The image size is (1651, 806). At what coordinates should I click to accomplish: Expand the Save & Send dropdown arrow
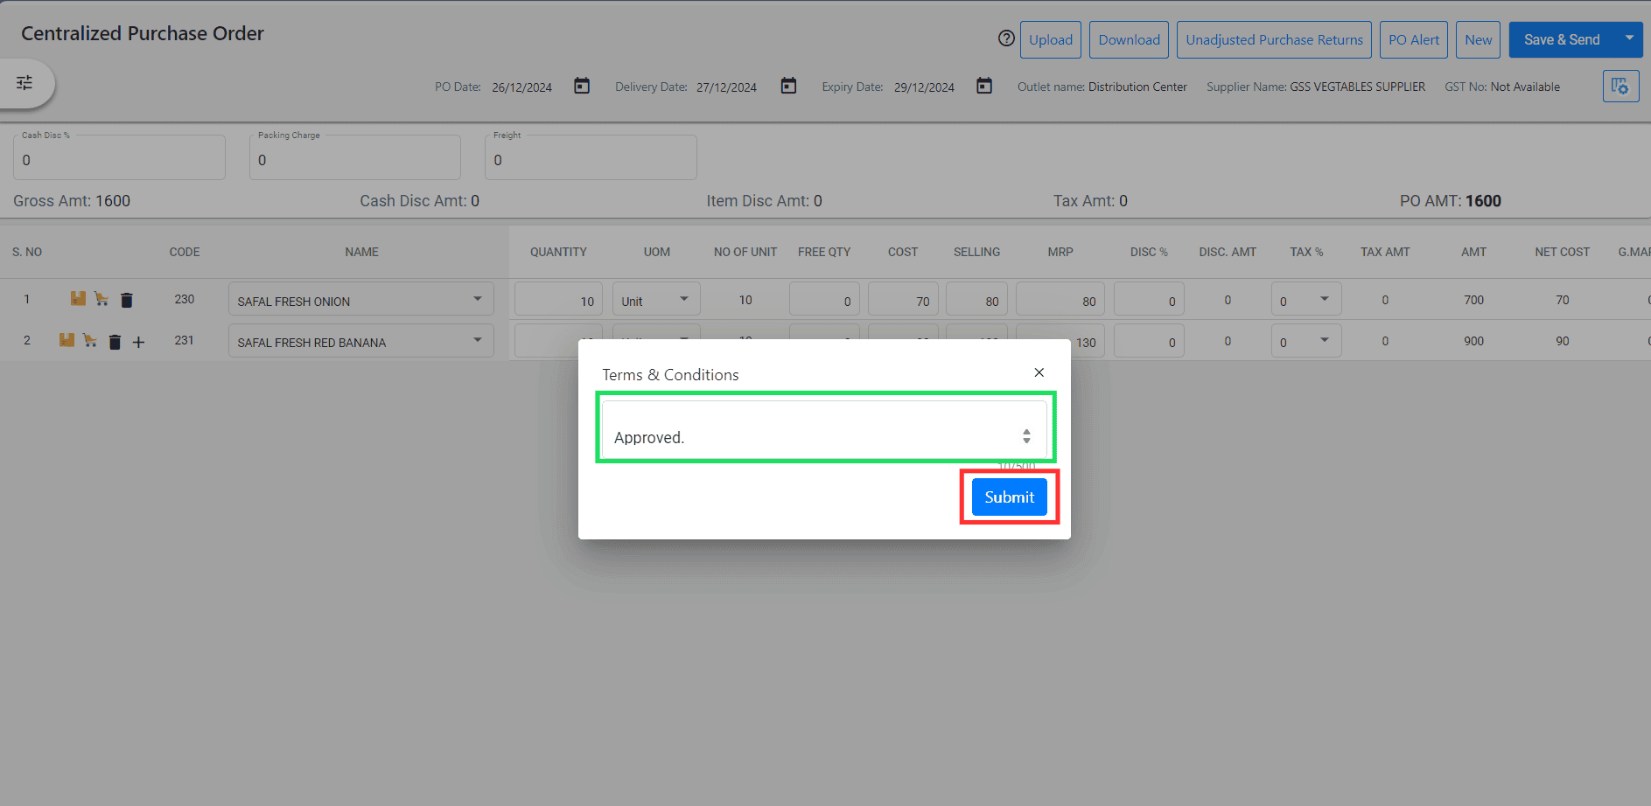(1629, 38)
